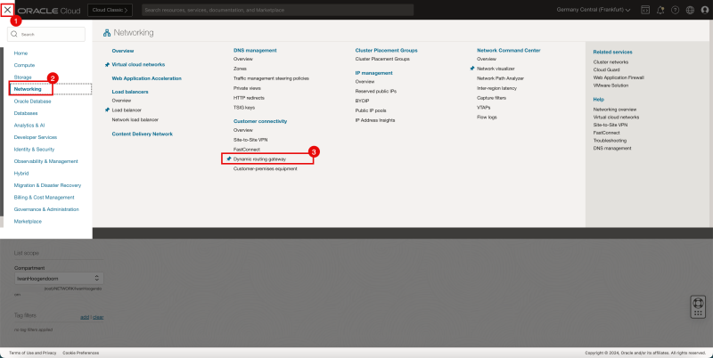Select Networking in the left menu

tap(28, 89)
